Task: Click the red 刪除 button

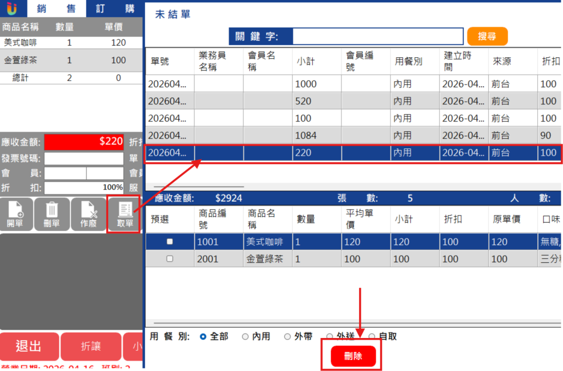Action: point(354,356)
